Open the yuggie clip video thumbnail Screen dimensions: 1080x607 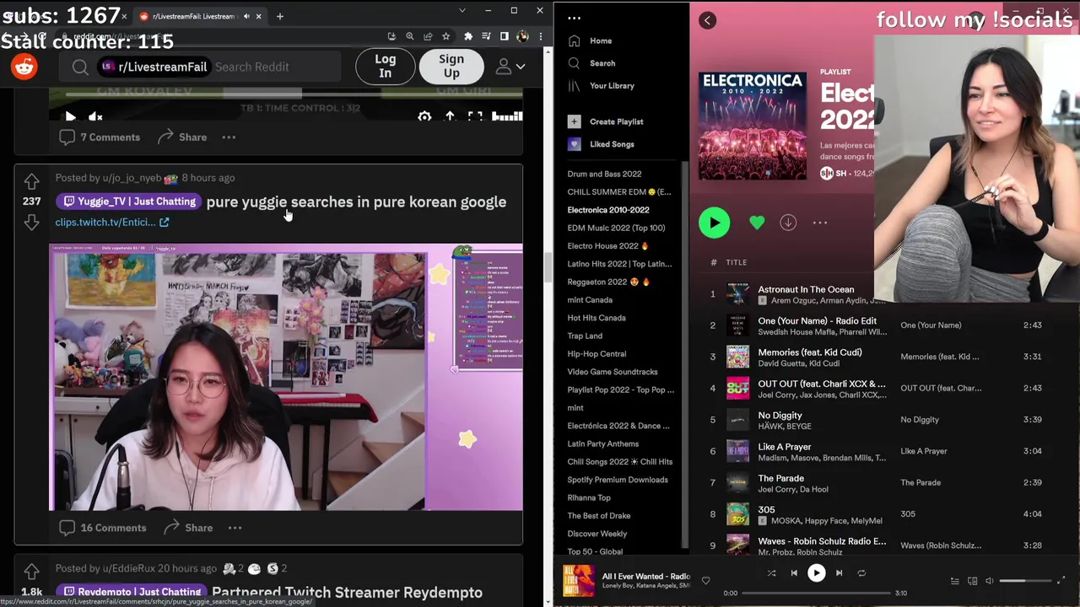[x=286, y=377]
